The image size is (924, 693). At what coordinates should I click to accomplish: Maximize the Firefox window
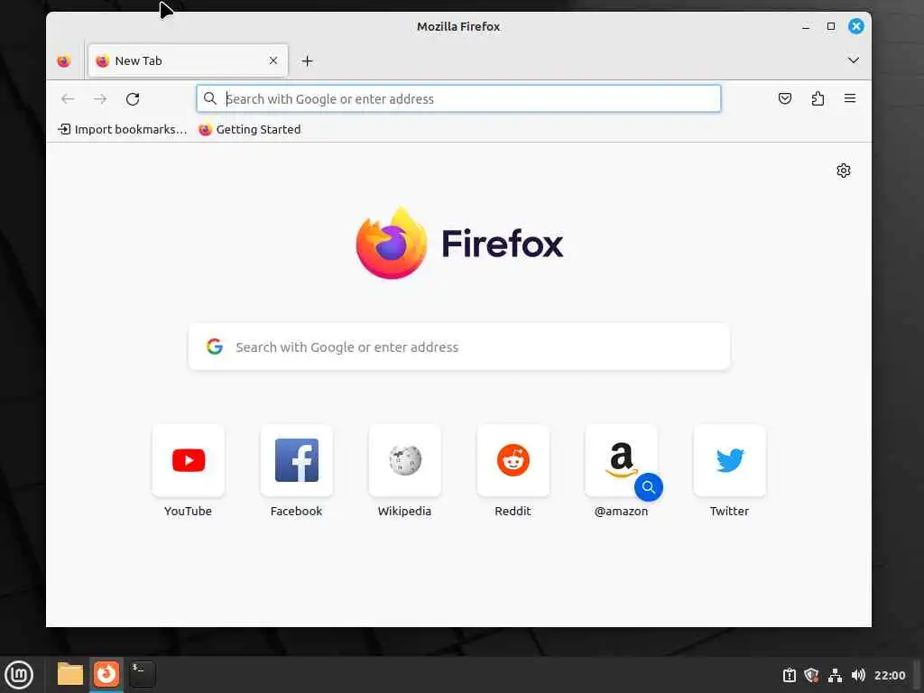pyautogui.click(x=831, y=26)
